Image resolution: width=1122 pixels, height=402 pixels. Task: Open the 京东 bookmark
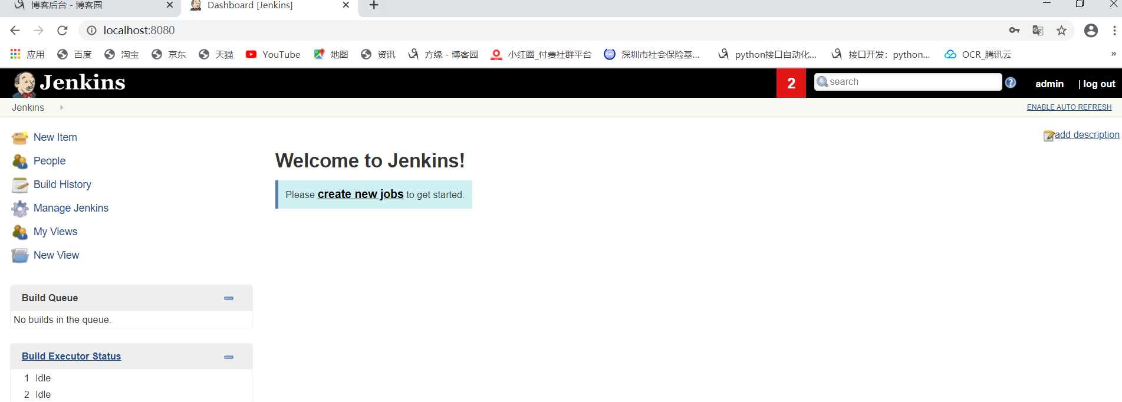(169, 54)
